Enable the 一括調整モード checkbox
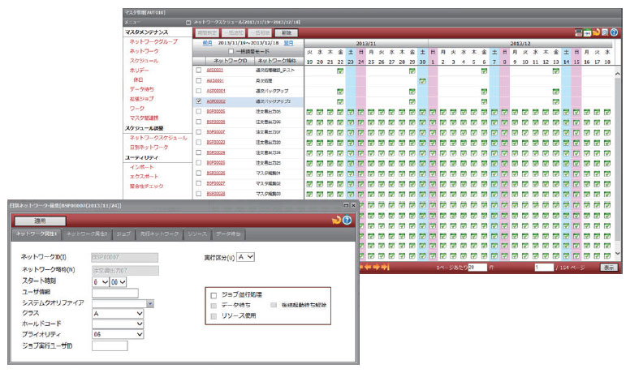Screen dimensions: 630x373 tap(231, 51)
